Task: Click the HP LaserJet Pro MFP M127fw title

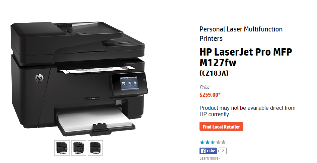Action: point(246,57)
